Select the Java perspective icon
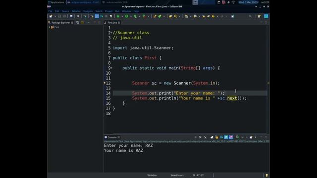Viewport: 317px width, 178px height. (x=266, y=16)
